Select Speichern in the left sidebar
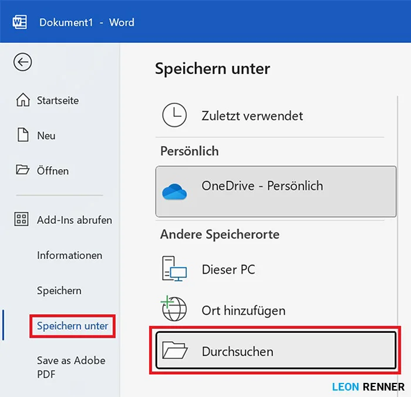Screen dimensions: 411x397 pos(59,291)
